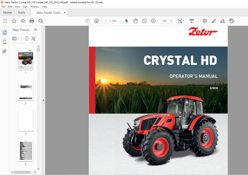Open the Help menu
Viewport: 248px width, 175px height.
[x=45, y=7]
